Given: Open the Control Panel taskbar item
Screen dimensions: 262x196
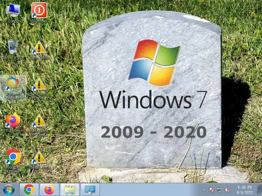Looking at the screenshot, I should (90, 190).
